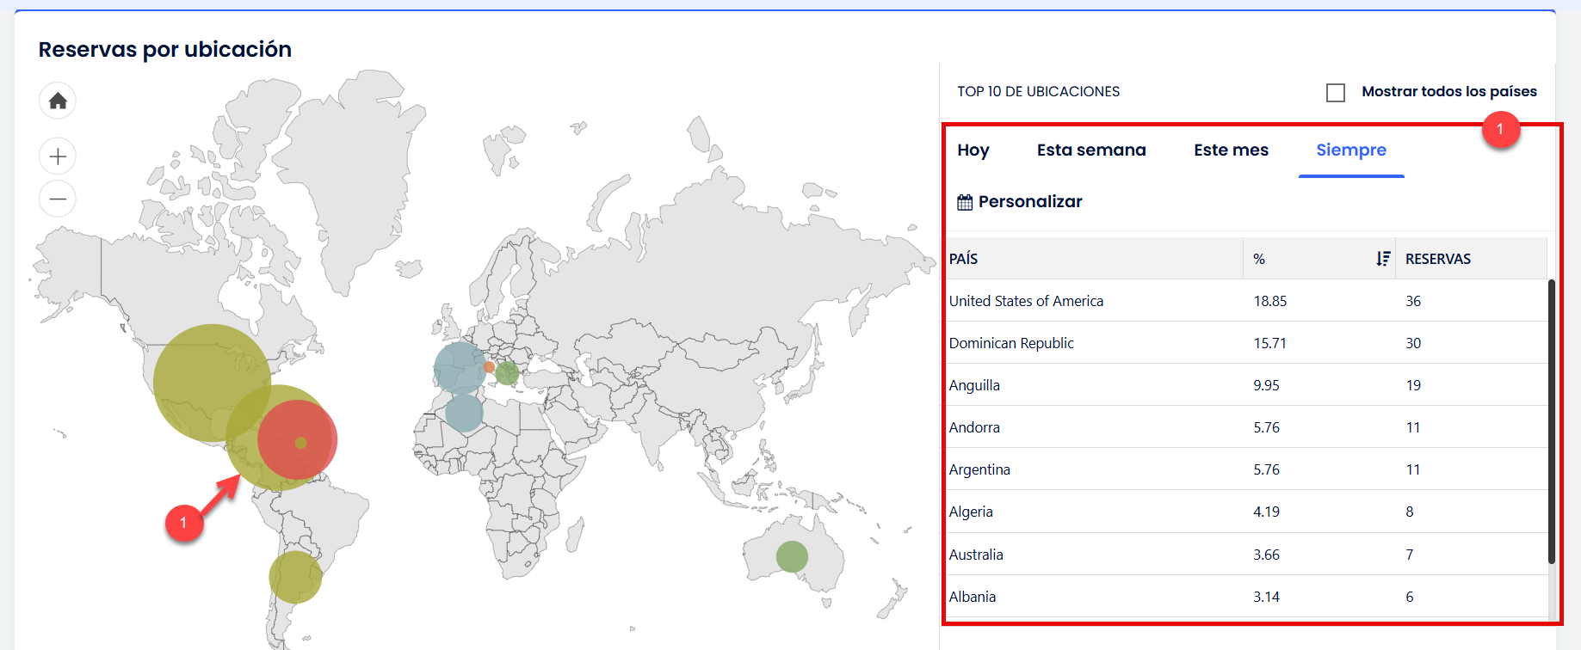Image resolution: width=1581 pixels, height=650 pixels.
Task: Enable Mostrar todos los países checkbox
Action: pos(1336,92)
